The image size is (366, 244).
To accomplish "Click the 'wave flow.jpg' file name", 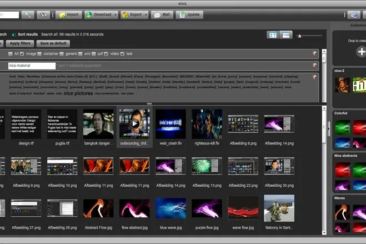I will [243, 228].
